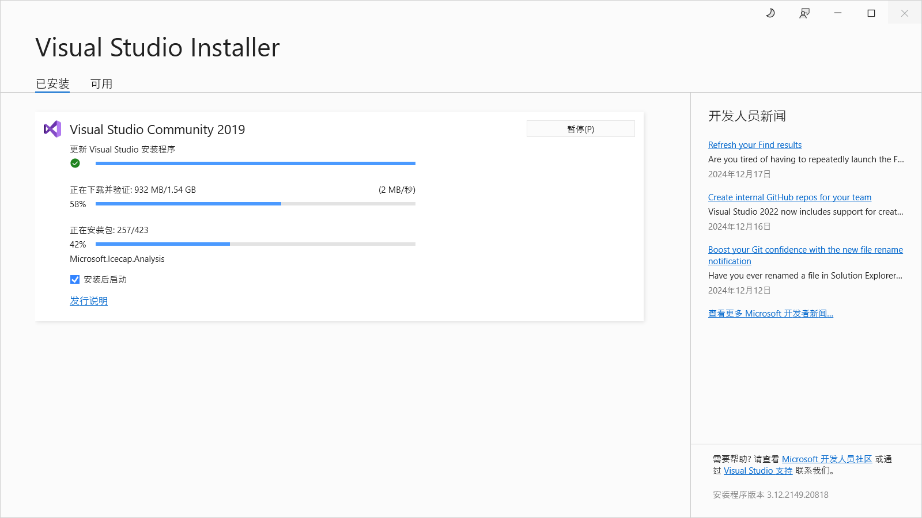Select the 已安装 tab

(52, 83)
